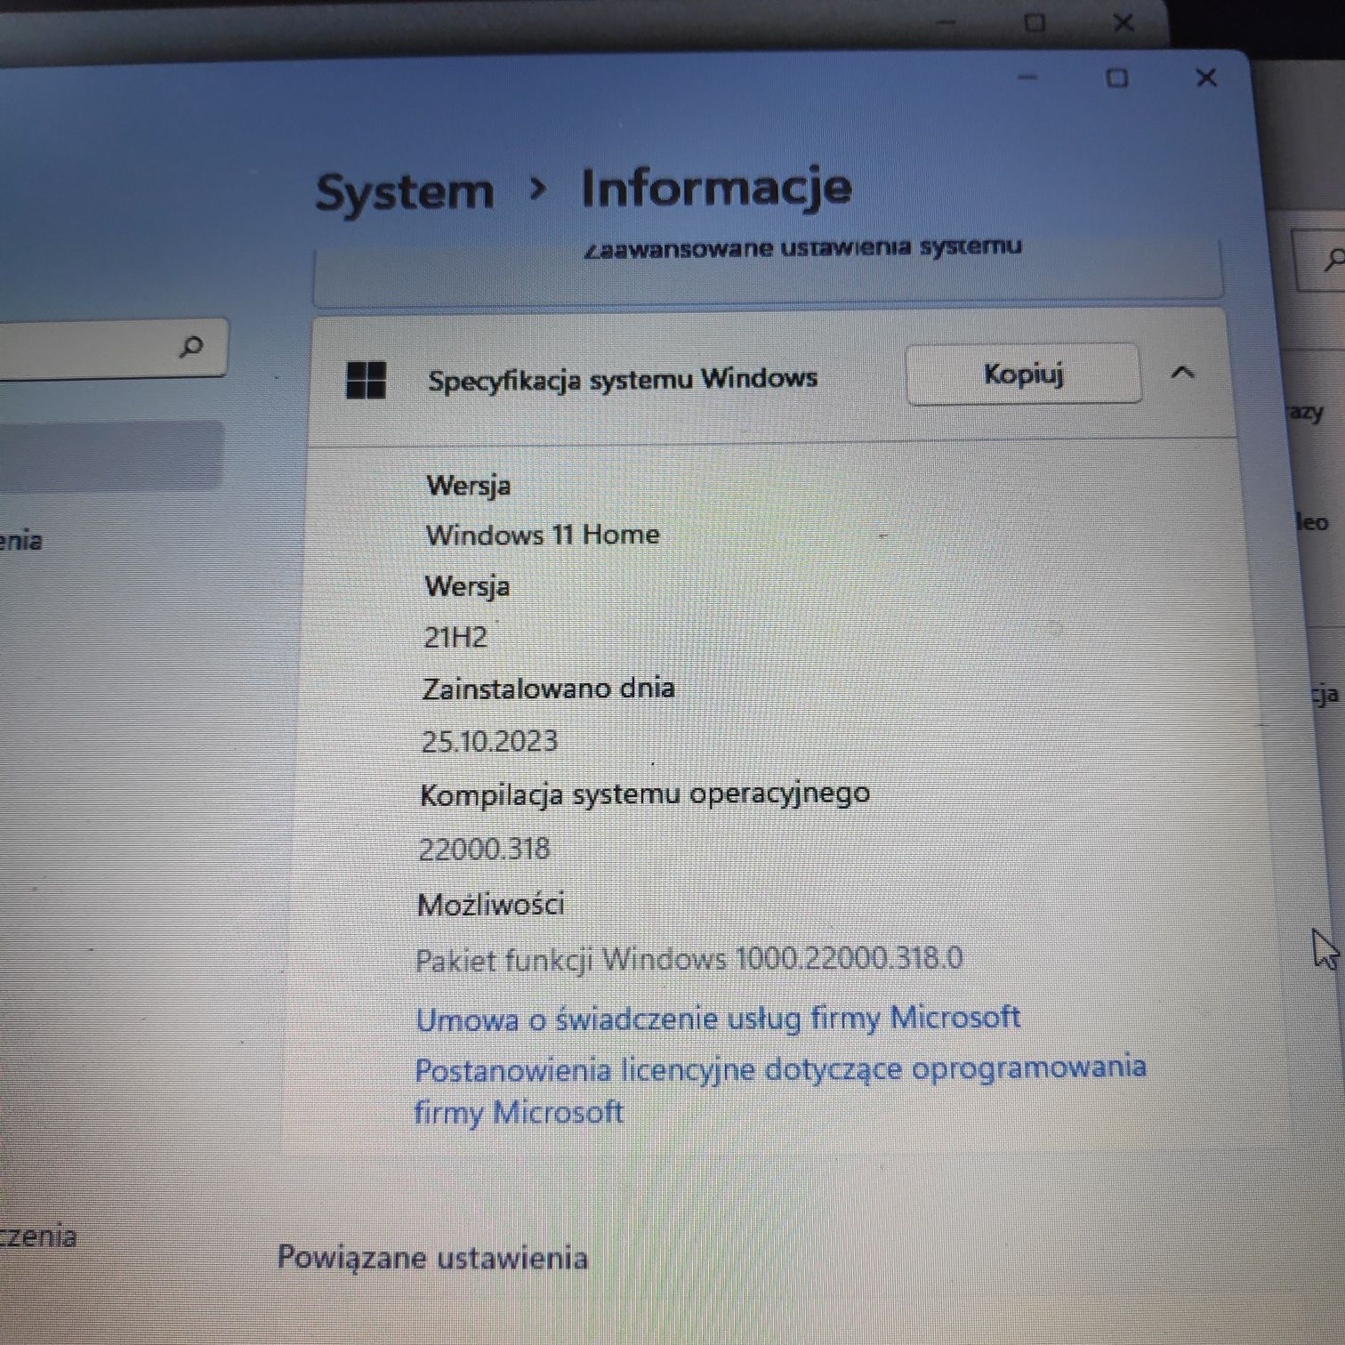Collapse the Specyfikacja systemu Windows section

[x=1182, y=372]
